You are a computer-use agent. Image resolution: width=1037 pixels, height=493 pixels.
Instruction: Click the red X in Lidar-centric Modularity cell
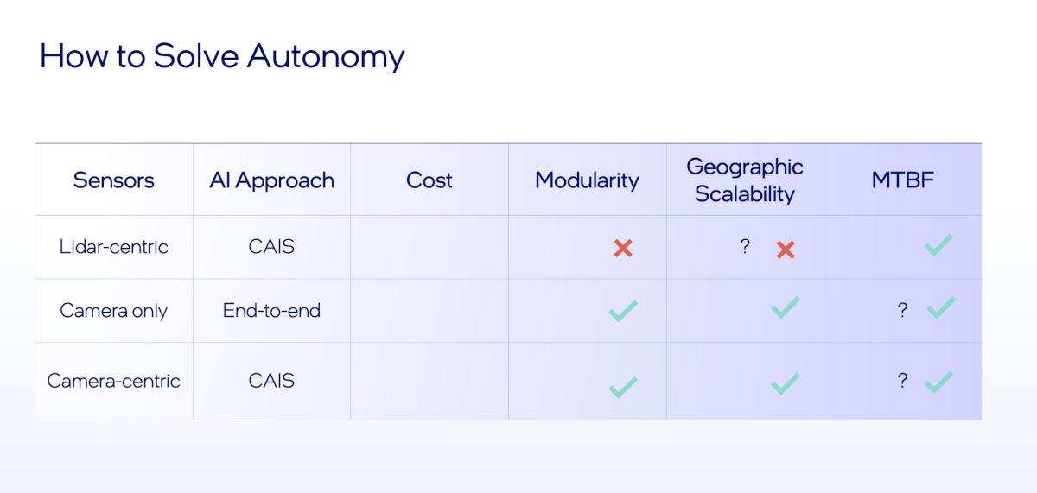(623, 249)
